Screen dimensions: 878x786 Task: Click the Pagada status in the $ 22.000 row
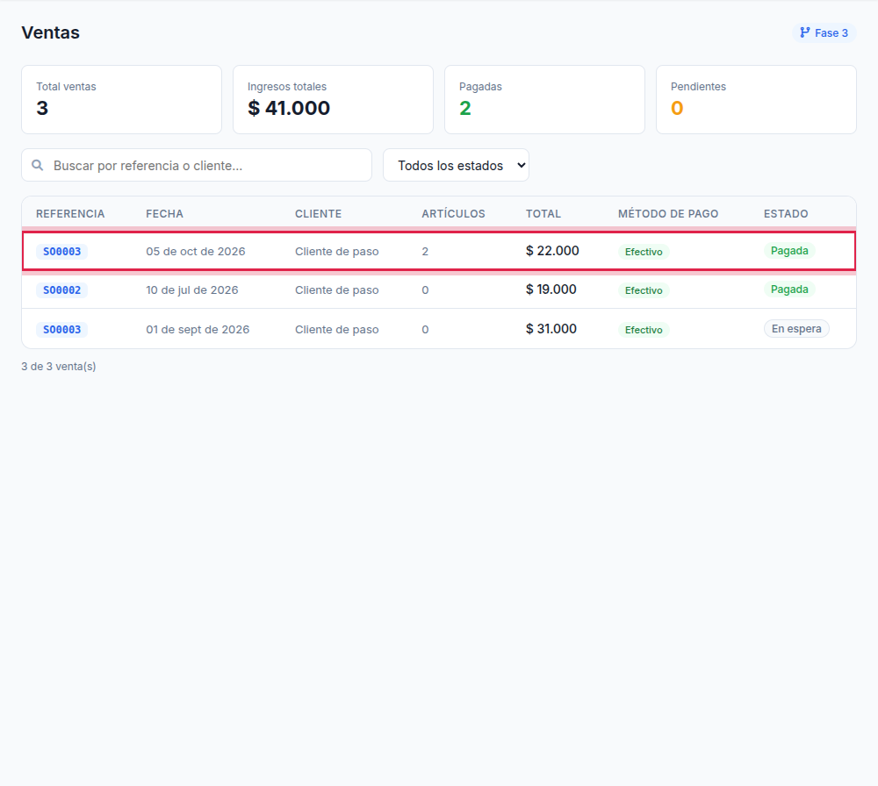coord(789,251)
